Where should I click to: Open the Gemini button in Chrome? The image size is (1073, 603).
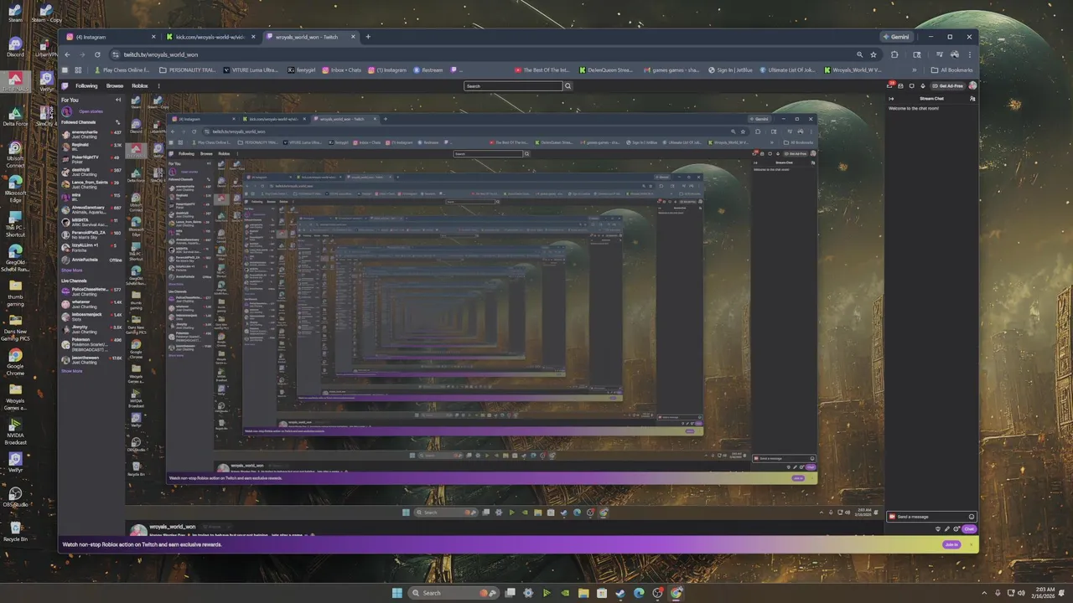click(x=894, y=37)
